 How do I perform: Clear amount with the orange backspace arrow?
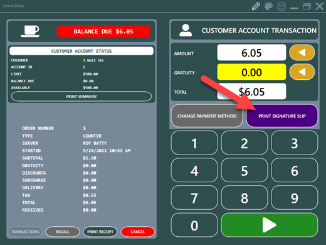(x=302, y=52)
